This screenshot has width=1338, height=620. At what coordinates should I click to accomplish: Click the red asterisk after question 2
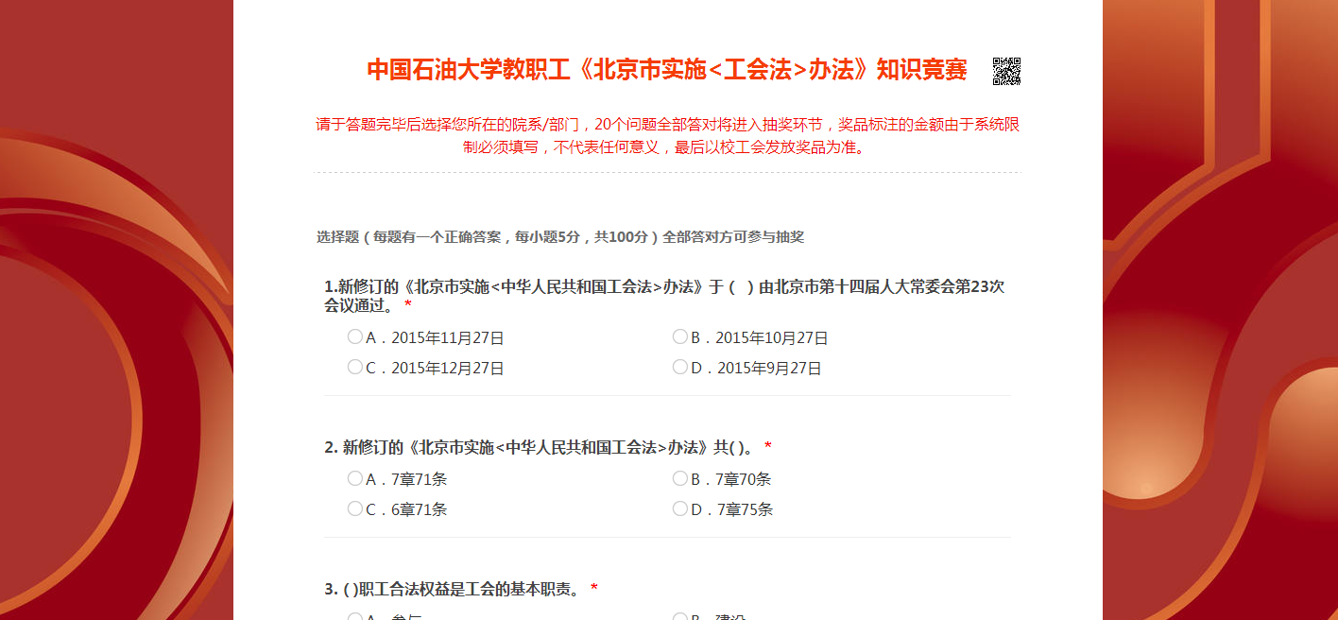pyautogui.click(x=768, y=447)
